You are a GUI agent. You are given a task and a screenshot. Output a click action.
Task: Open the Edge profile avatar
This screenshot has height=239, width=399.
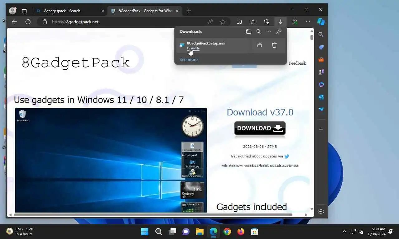click(12, 11)
